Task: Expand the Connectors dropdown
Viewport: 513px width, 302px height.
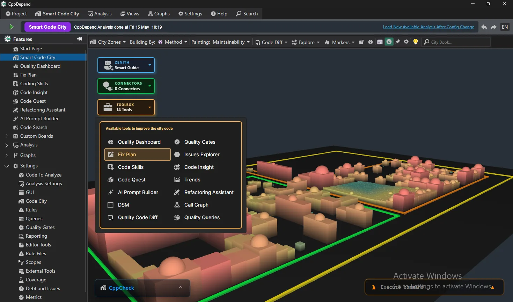Action: tap(126, 86)
